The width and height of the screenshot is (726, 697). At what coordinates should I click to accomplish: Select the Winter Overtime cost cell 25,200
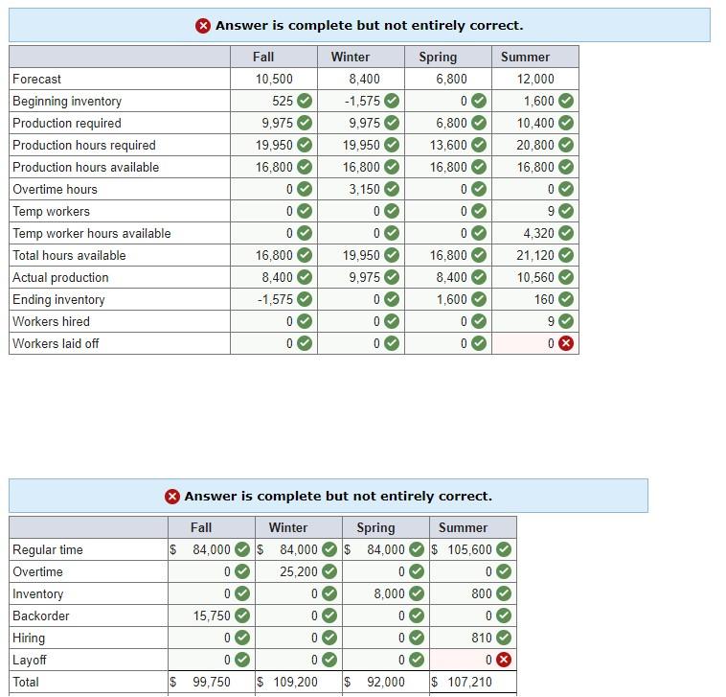click(x=299, y=571)
